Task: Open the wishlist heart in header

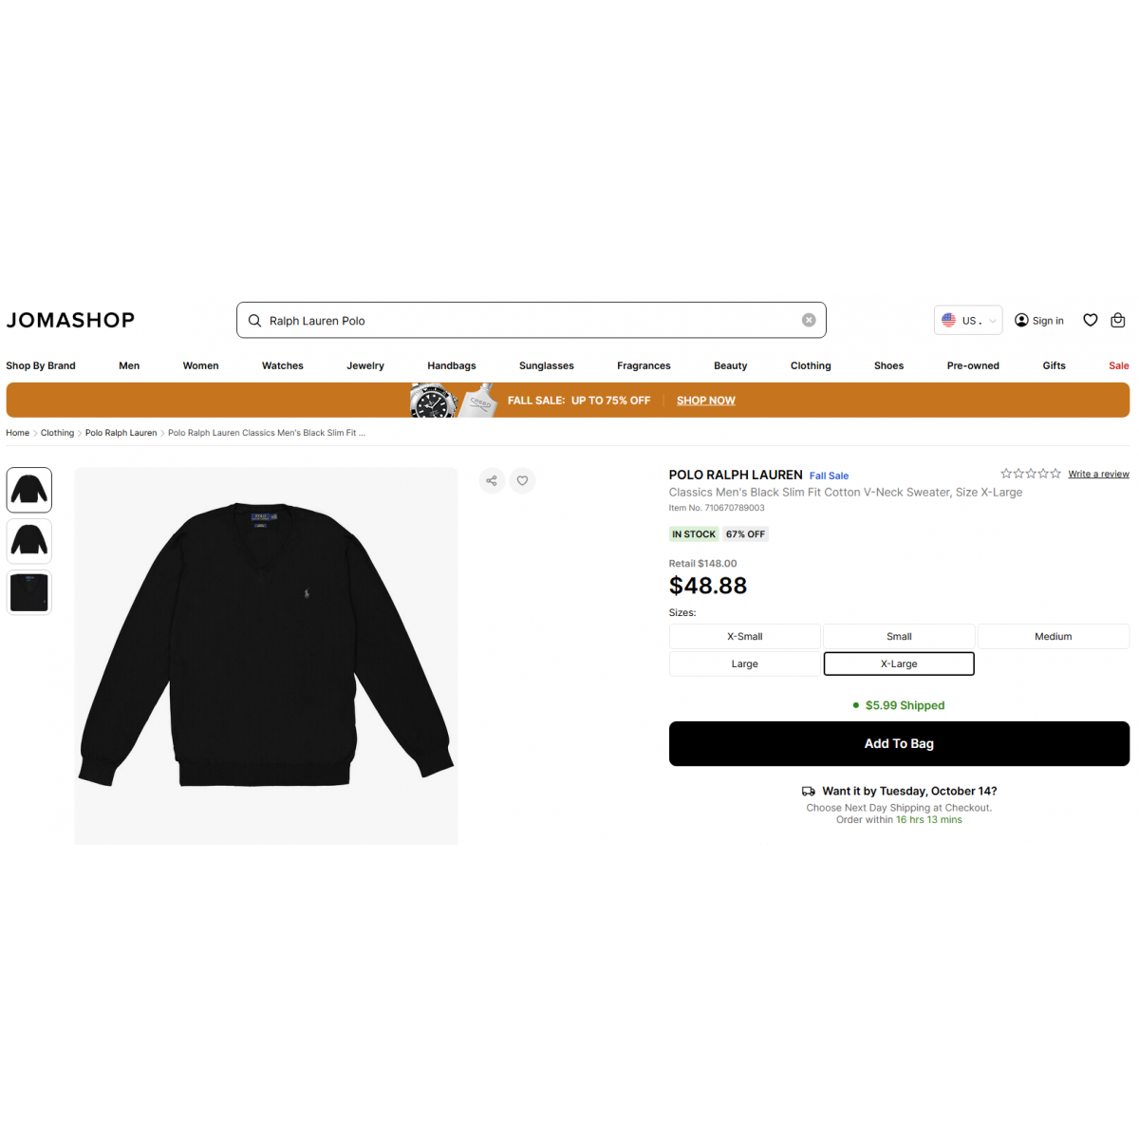Action: pyautogui.click(x=1091, y=320)
